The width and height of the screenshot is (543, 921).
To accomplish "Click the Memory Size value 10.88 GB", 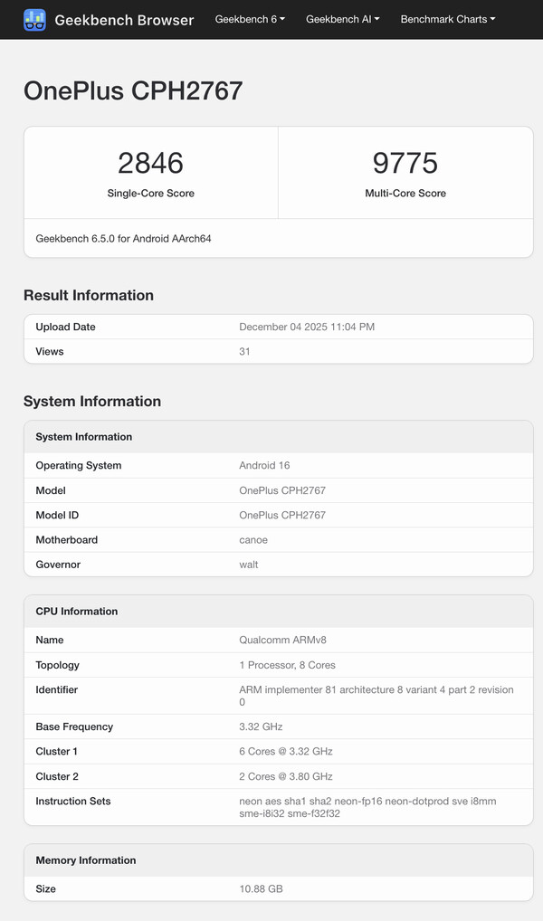I will point(262,888).
